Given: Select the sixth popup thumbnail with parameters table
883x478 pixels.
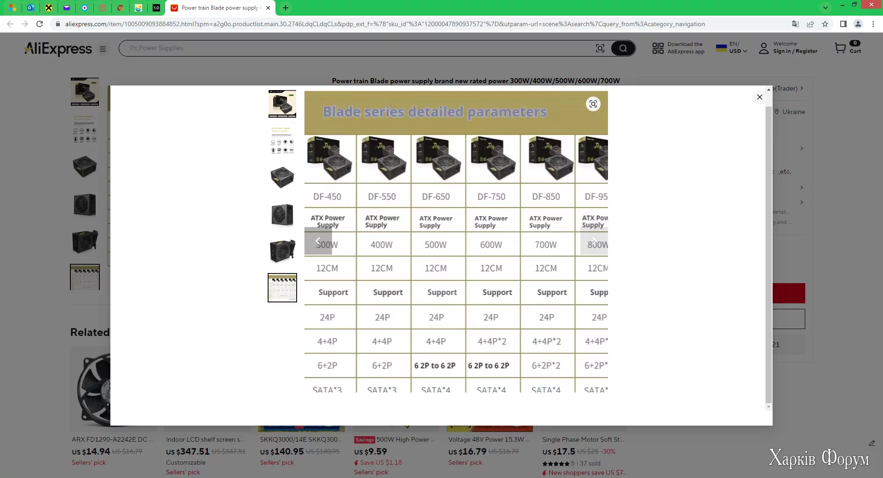Looking at the screenshot, I should click(282, 288).
